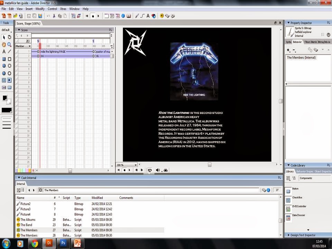Open the Library palette book icon
This screenshot has height=249, width=332.
[x=129, y=16]
